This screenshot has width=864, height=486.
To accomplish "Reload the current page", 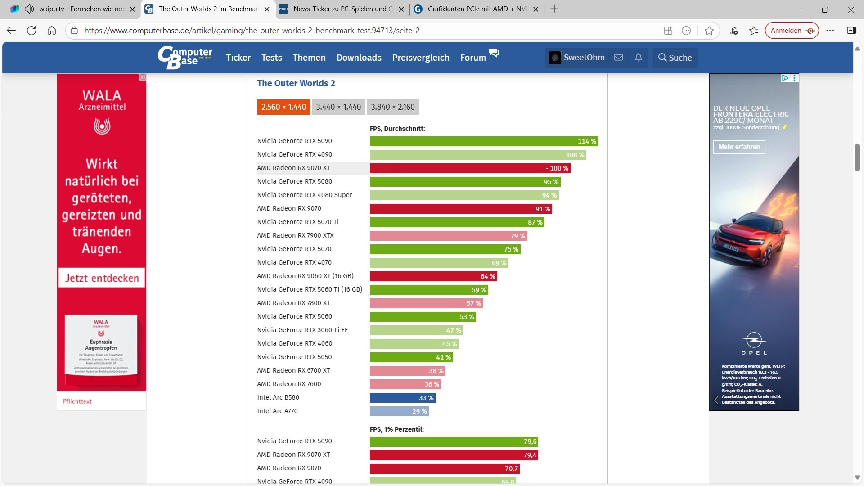I will (x=31, y=31).
